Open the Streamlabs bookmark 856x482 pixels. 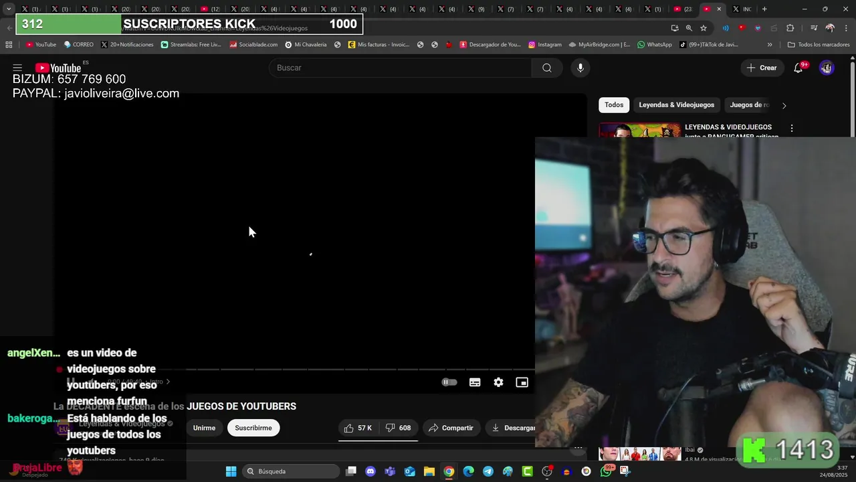(191, 45)
